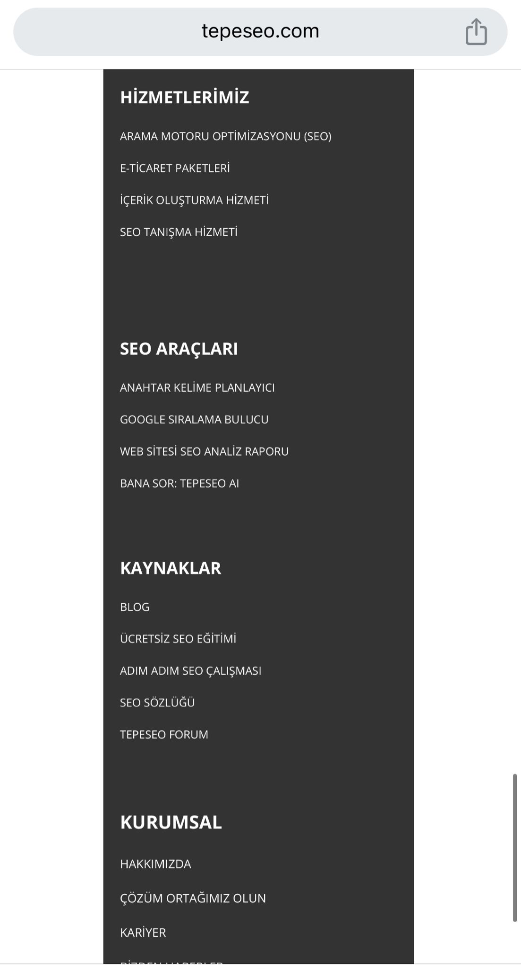
Task: Open Ücretsiz SEO Eğitimi link
Action: click(178, 639)
